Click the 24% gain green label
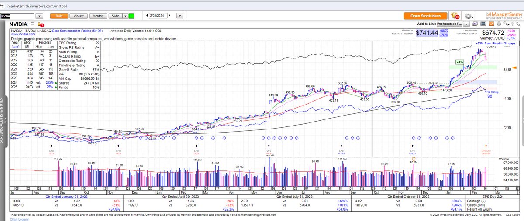524x221 pixels. click(459, 62)
